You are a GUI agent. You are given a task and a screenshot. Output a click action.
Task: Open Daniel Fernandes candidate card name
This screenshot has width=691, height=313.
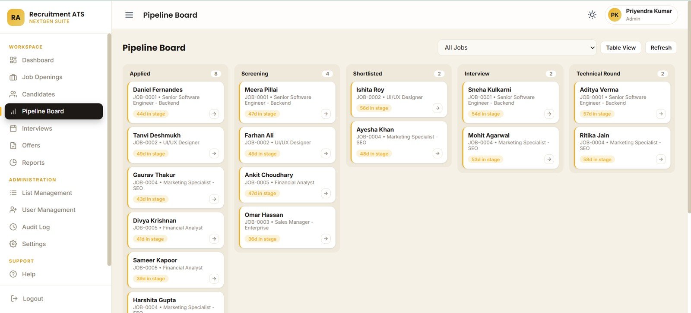tap(158, 90)
